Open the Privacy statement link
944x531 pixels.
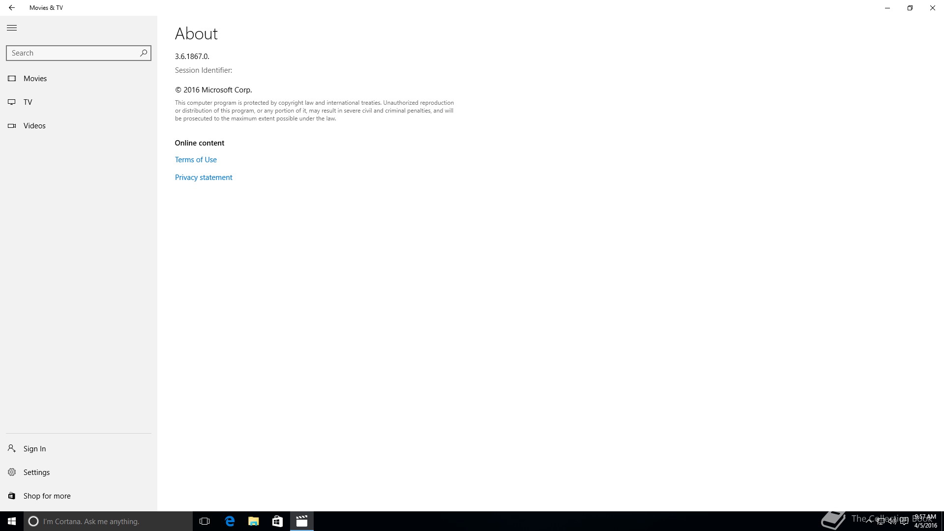[204, 177]
